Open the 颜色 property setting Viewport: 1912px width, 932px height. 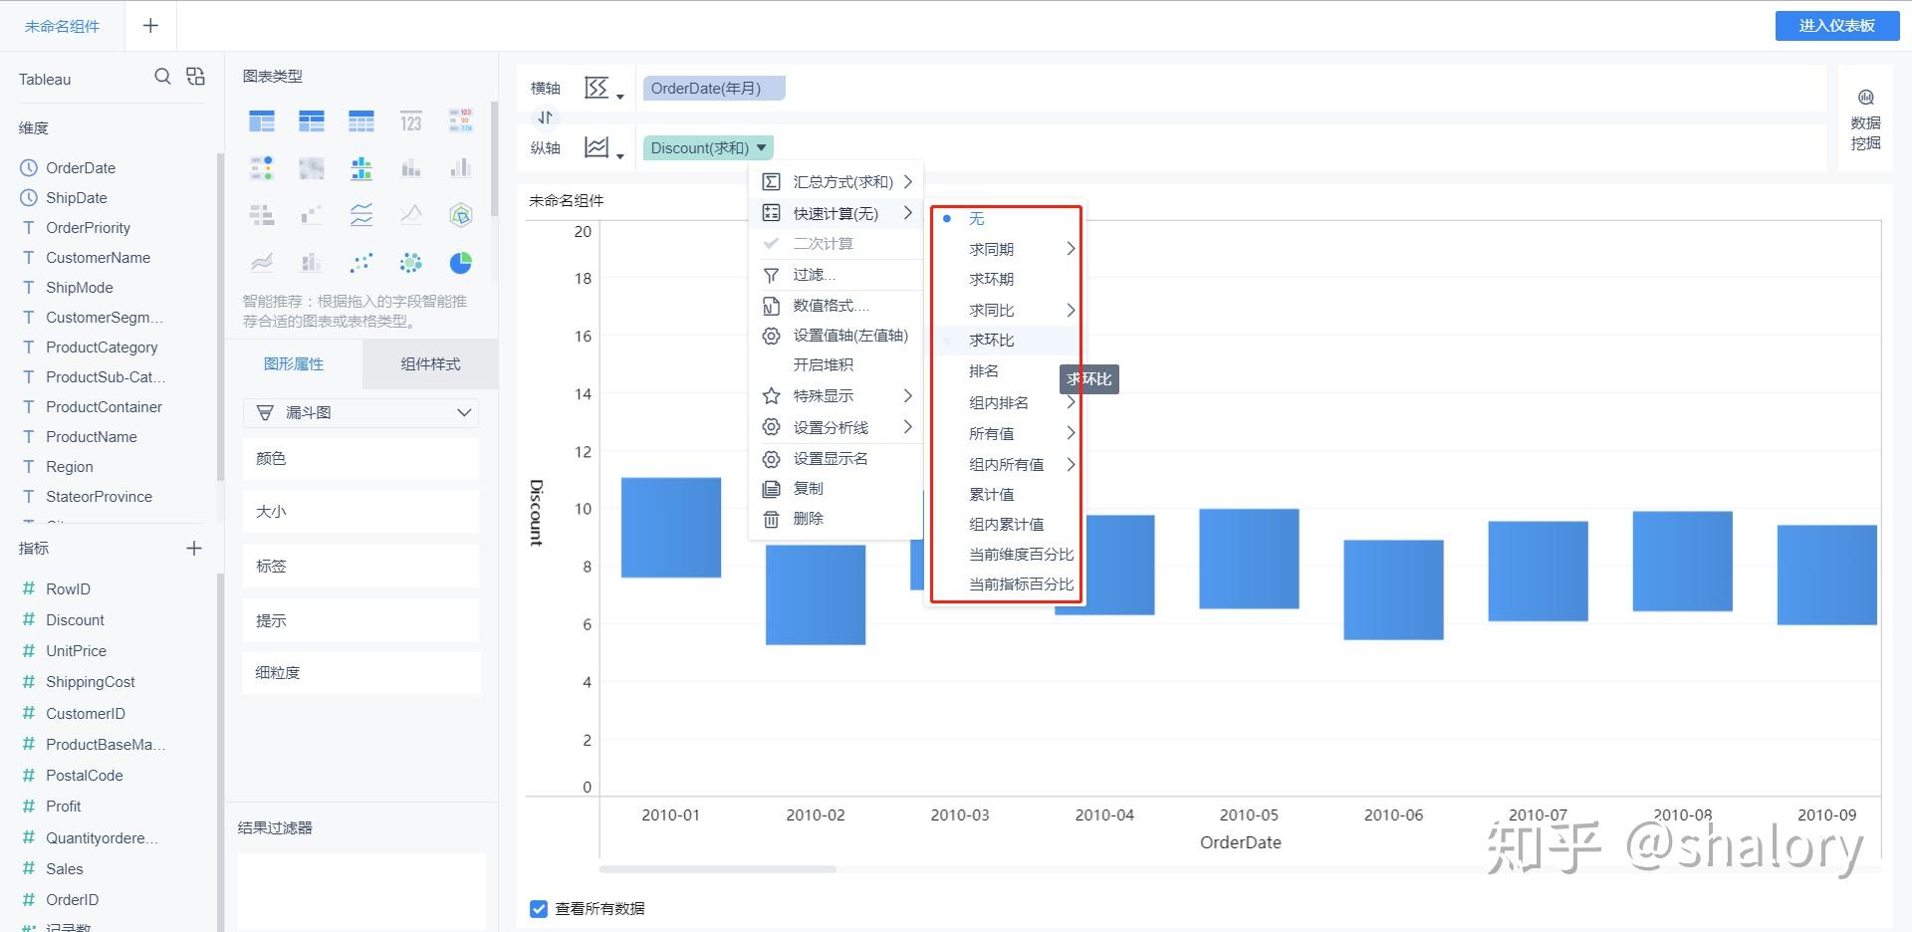tap(360, 458)
